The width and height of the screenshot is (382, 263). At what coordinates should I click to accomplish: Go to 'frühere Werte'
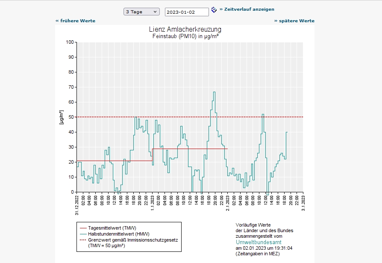pos(76,21)
